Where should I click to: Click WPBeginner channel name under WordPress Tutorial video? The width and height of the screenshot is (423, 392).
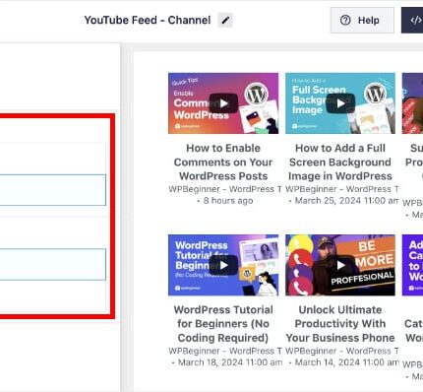click(x=225, y=351)
